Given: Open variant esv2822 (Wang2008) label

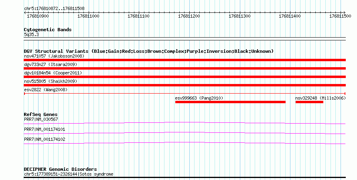Looking at the screenshot, I should coord(46,90).
